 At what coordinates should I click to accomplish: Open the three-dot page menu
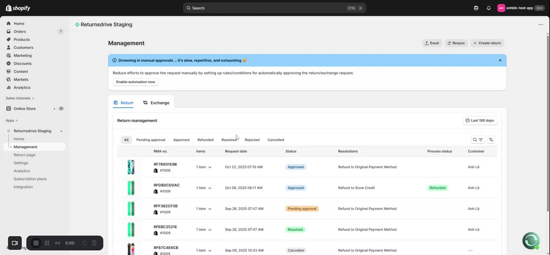click(541, 25)
